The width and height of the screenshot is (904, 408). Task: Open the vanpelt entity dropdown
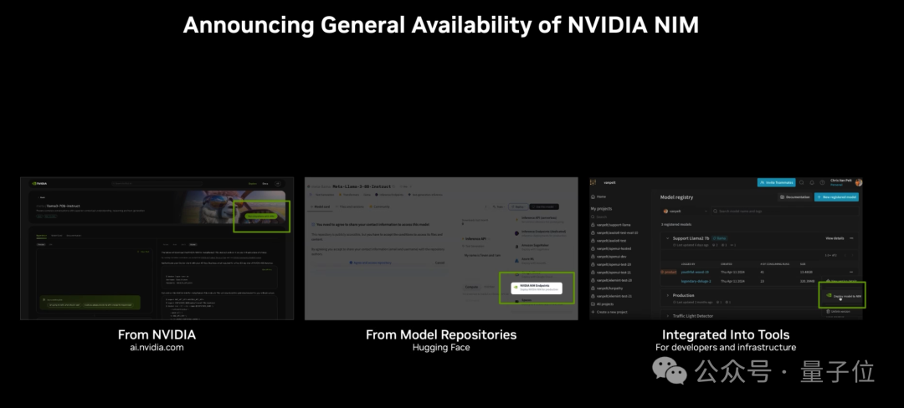[x=686, y=211]
